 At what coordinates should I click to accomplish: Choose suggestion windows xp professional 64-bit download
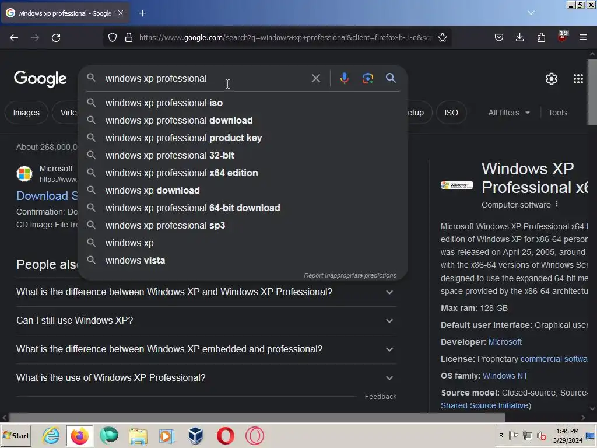pos(243,208)
